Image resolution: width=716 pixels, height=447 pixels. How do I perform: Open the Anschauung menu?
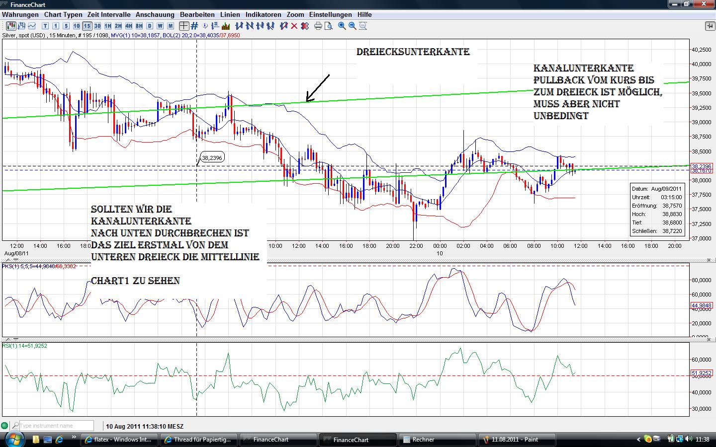point(155,14)
